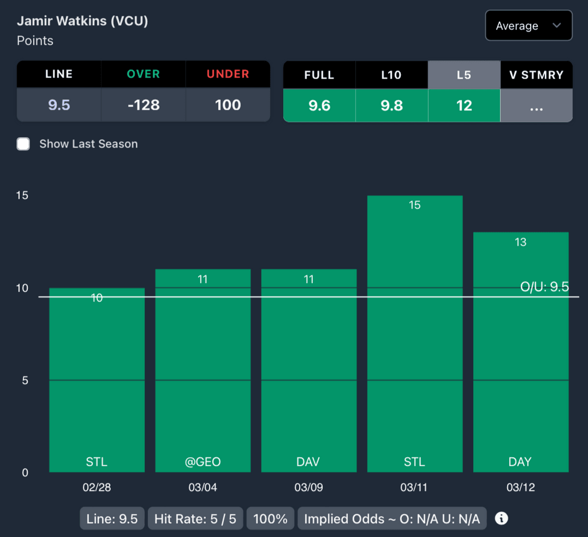This screenshot has width=588, height=537.
Task: Click the info icon beside Implied Odds
Action: pyautogui.click(x=501, y=519)
